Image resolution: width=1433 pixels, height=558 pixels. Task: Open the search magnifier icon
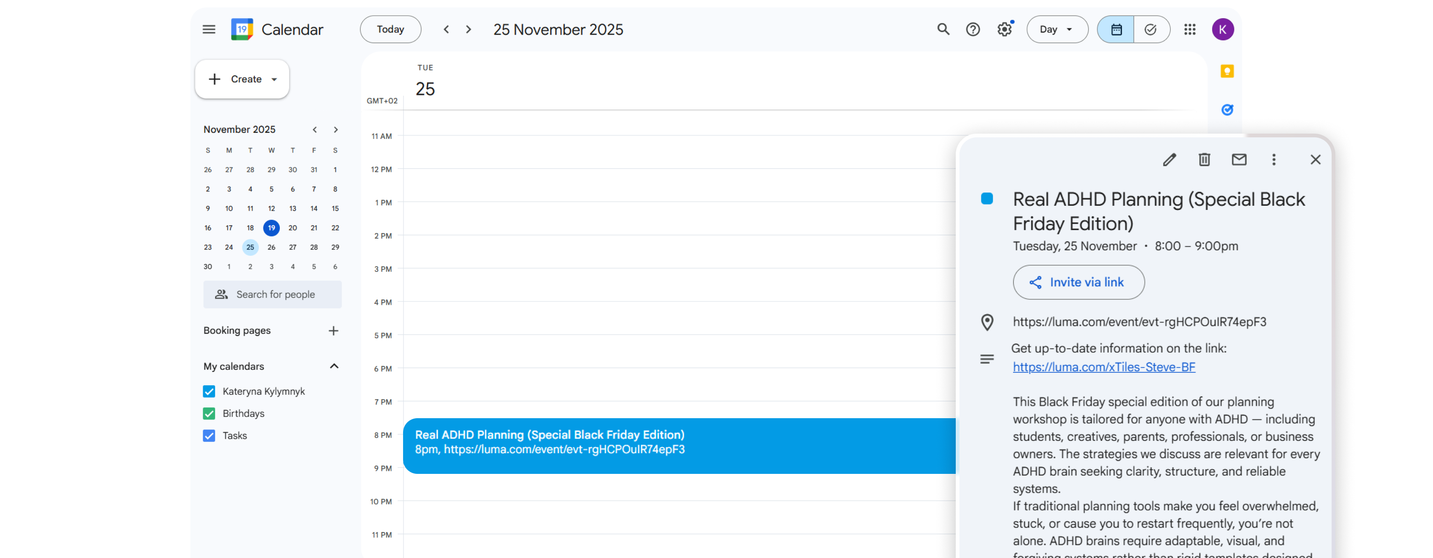[943, 30]
